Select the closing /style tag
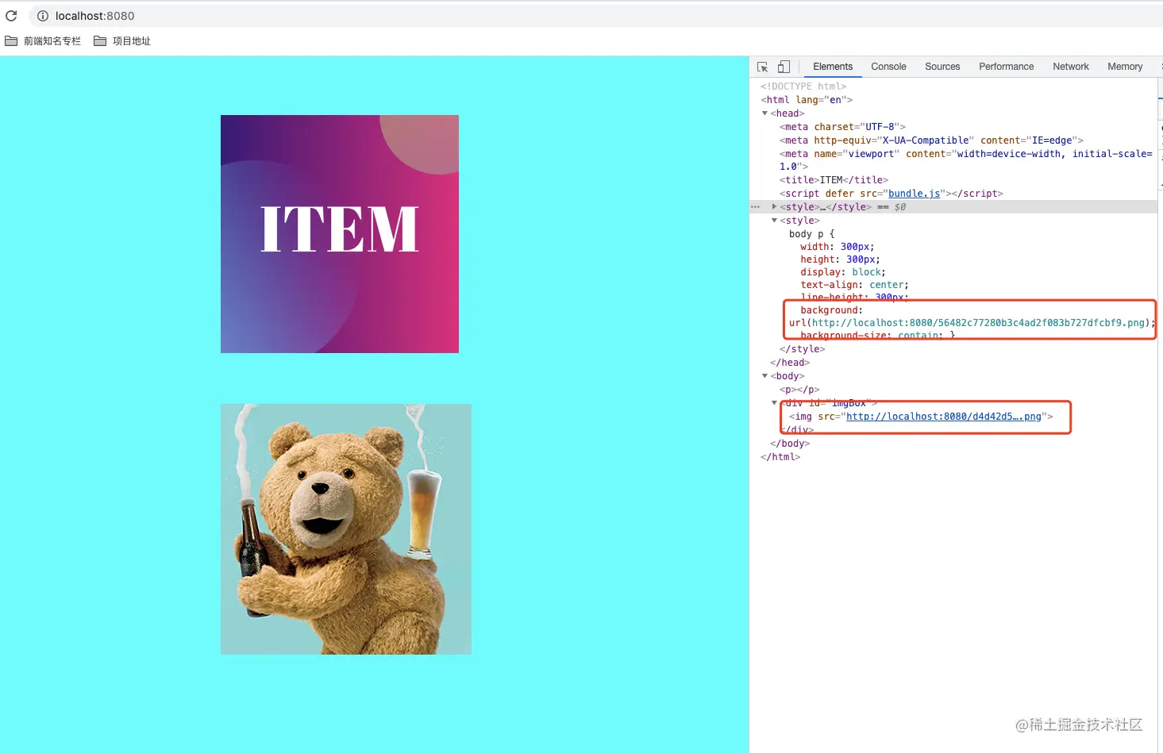 pyautogui.click(x=802, y=349)
